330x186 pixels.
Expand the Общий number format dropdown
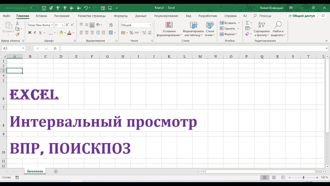coord(150,25)
